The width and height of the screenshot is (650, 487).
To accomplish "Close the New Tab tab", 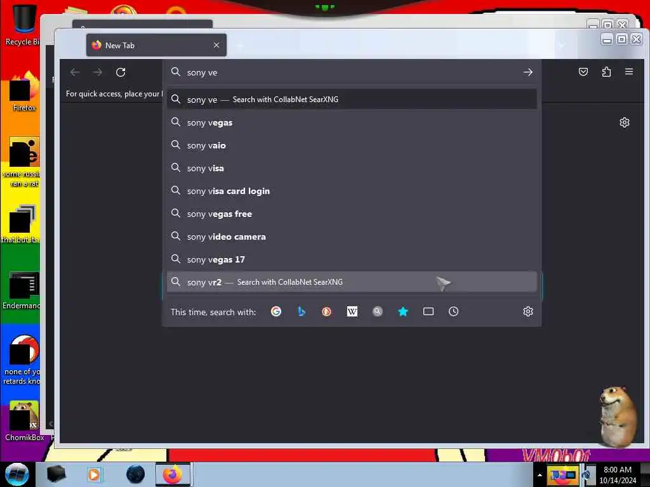I will pos(216,45).
